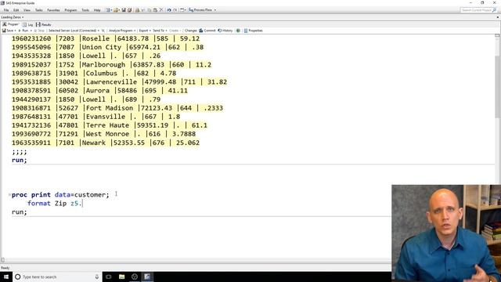501x282 pixels.
Task: Click the data row containing 'Newark'
Action: click(106, 143)
